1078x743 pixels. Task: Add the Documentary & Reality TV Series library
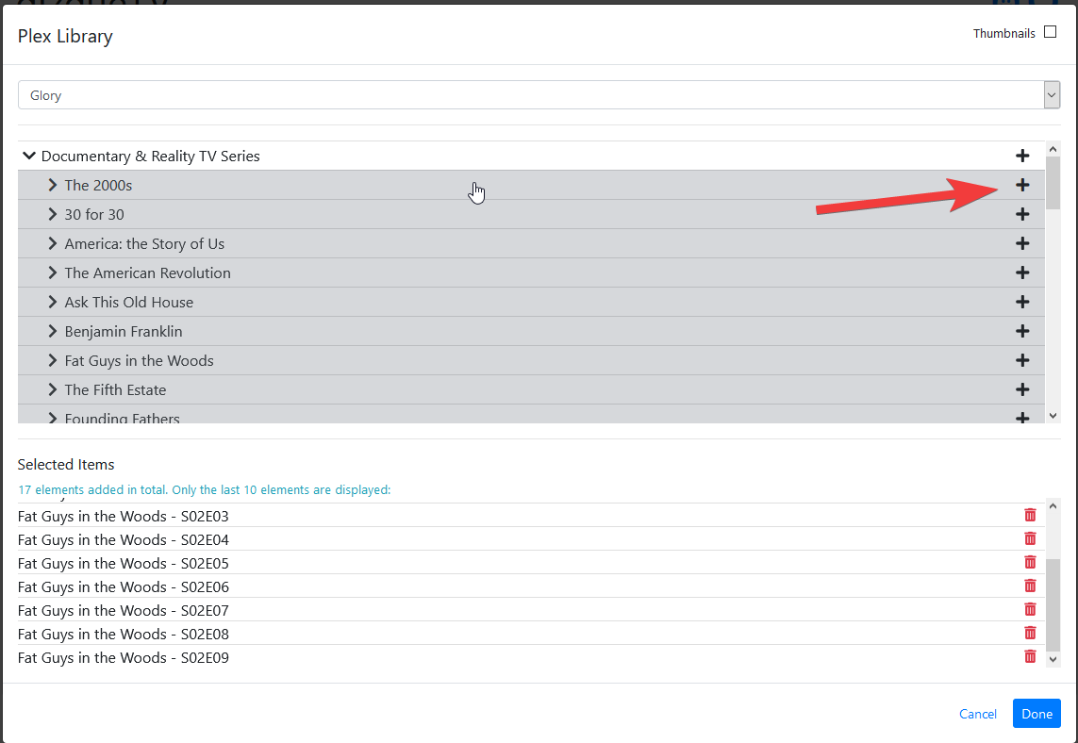[1022, 156]
